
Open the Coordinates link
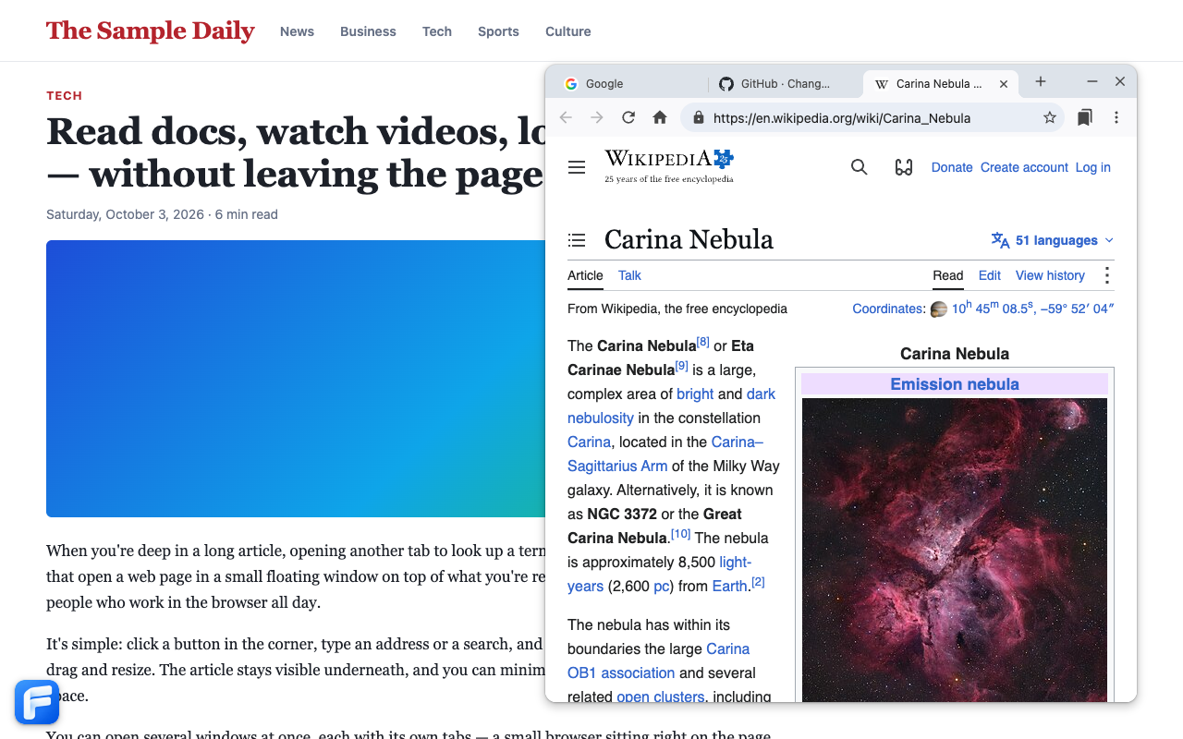coord(887,309)
